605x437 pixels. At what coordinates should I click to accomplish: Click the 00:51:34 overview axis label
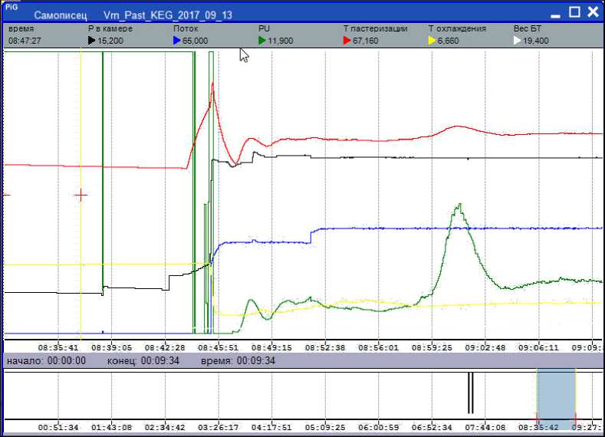point(58,427)
